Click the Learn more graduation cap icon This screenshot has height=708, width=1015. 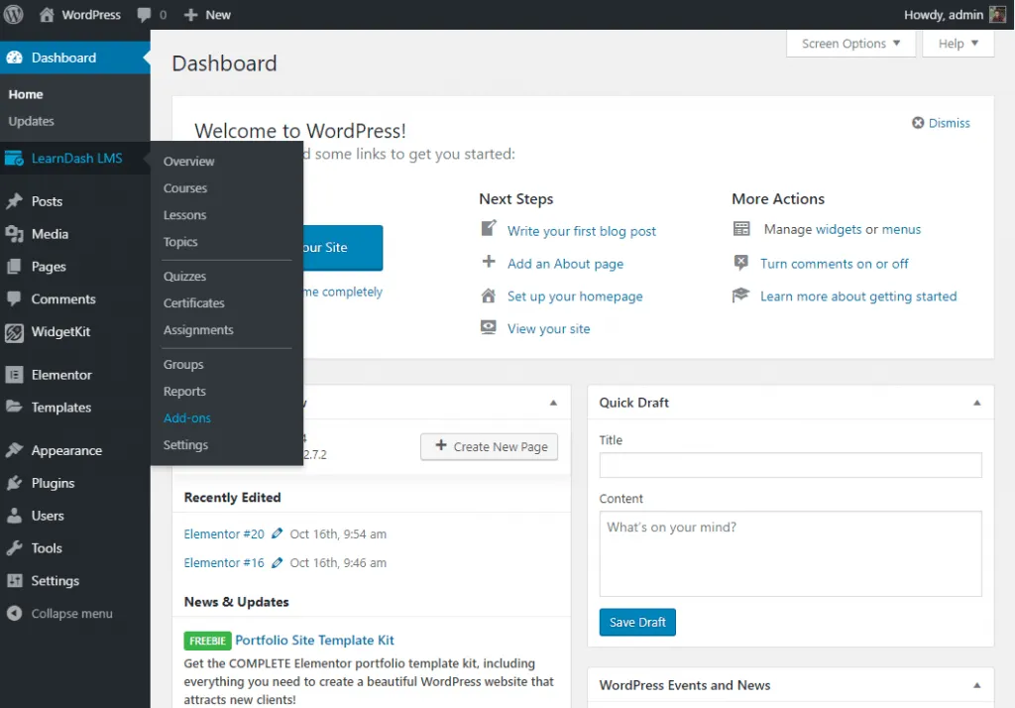740,295
